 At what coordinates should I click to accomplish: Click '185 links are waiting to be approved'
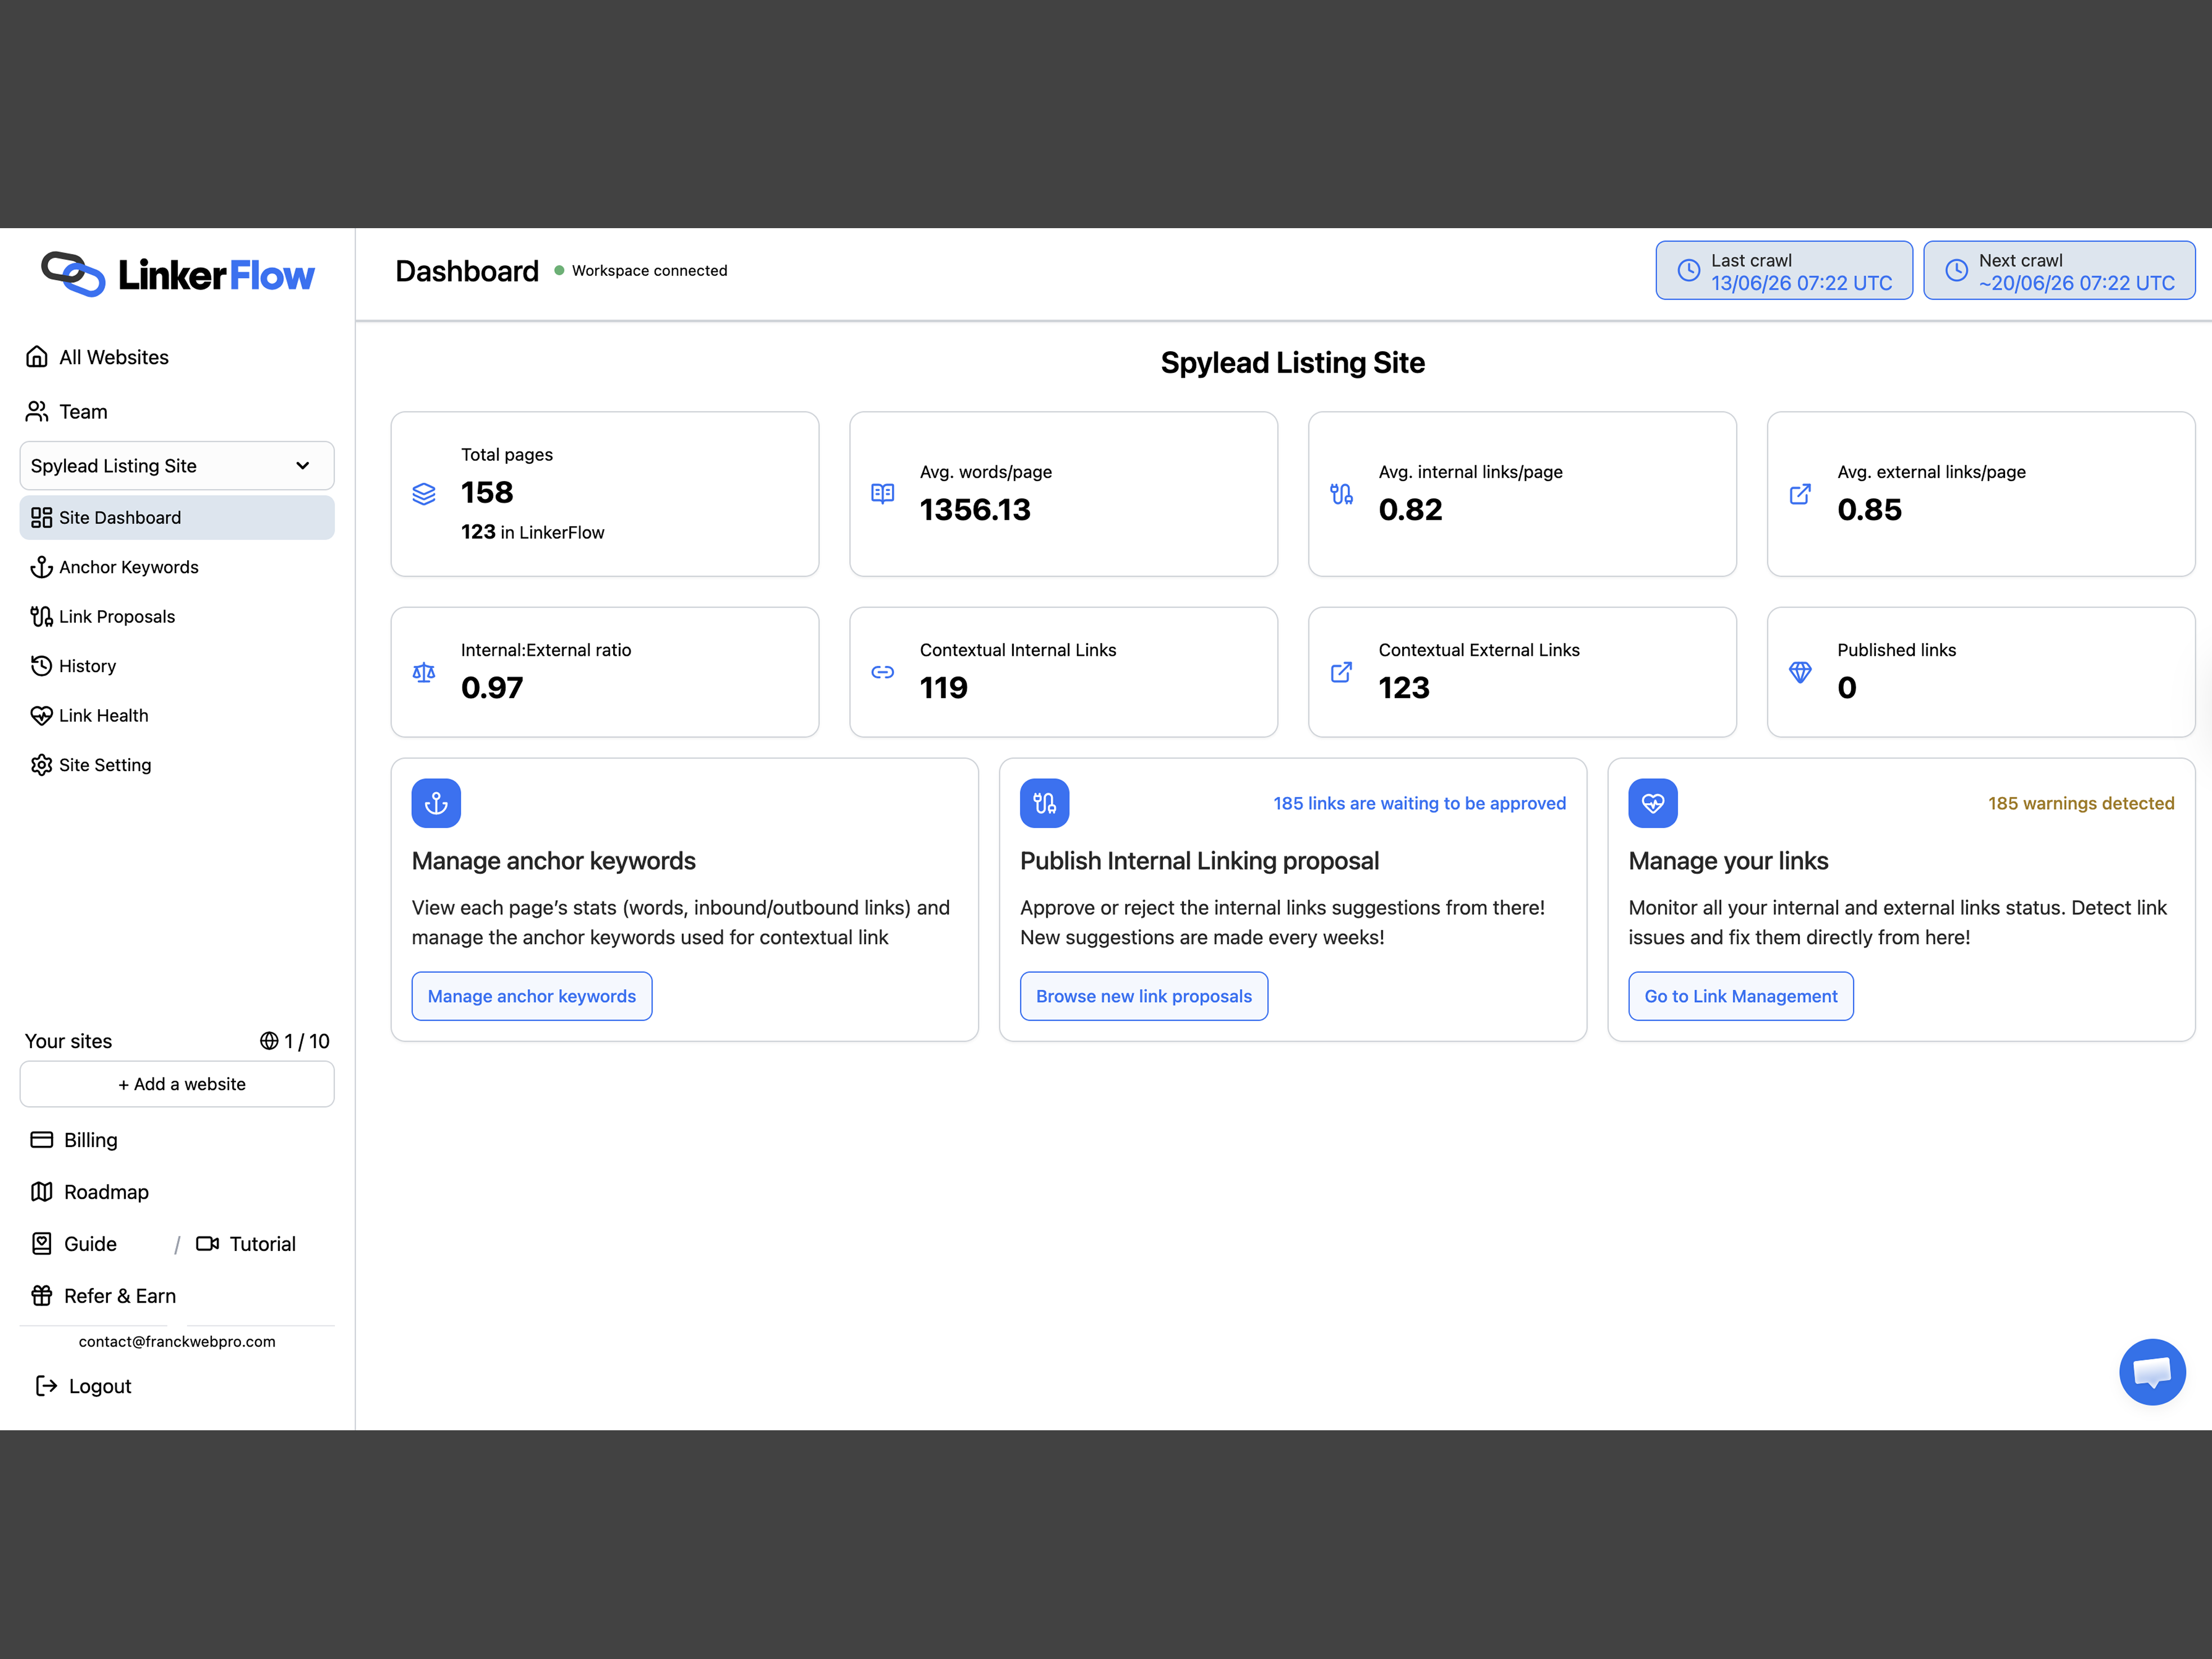pyautogui.click(x=1420, y=803)
